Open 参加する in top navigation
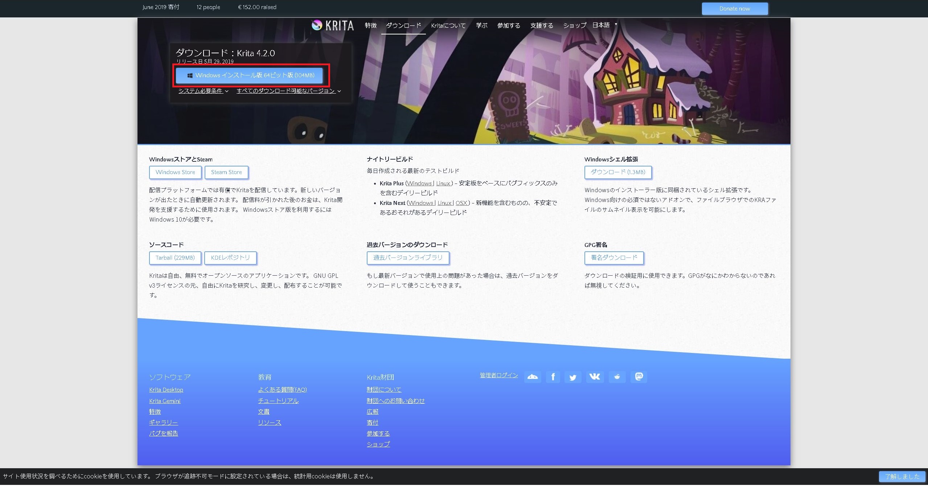This screenshot has height=486, width=928. tap(509, 25)
